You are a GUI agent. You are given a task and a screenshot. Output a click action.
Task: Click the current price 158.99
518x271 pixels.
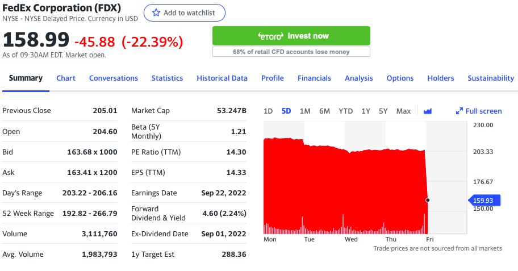click(x=36, y=40)
